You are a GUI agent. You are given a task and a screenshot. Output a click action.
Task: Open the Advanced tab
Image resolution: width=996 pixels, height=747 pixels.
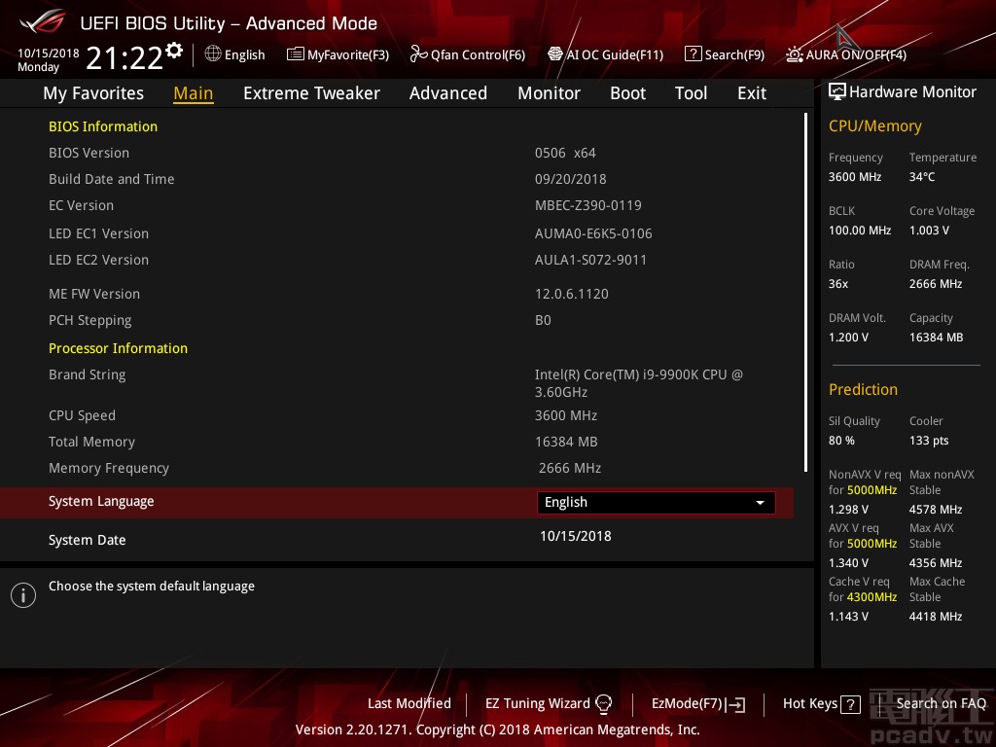(x=447, y=93)
